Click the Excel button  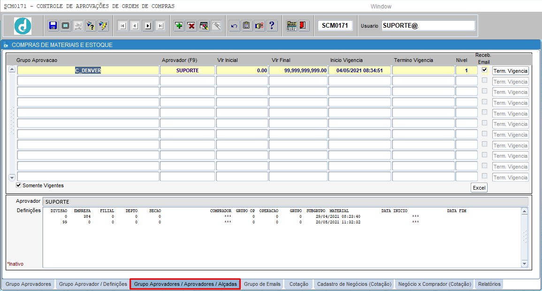479,188
